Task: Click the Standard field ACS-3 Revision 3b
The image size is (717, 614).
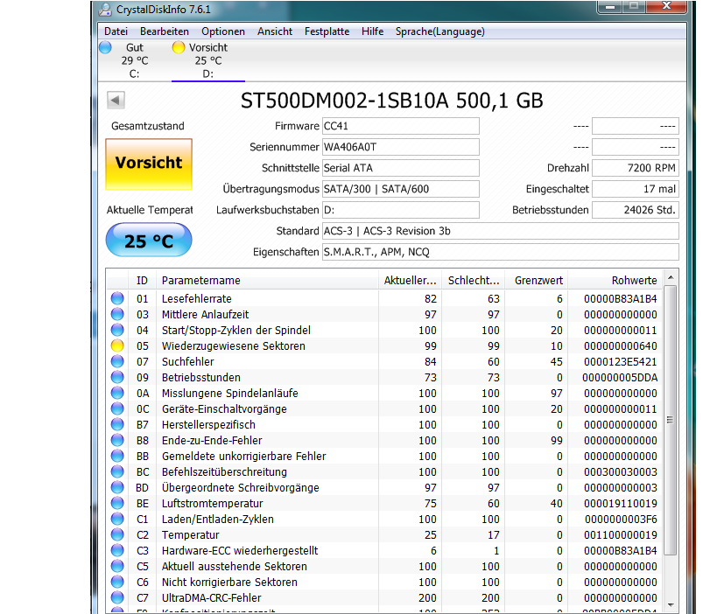Action: click(500, 231)
